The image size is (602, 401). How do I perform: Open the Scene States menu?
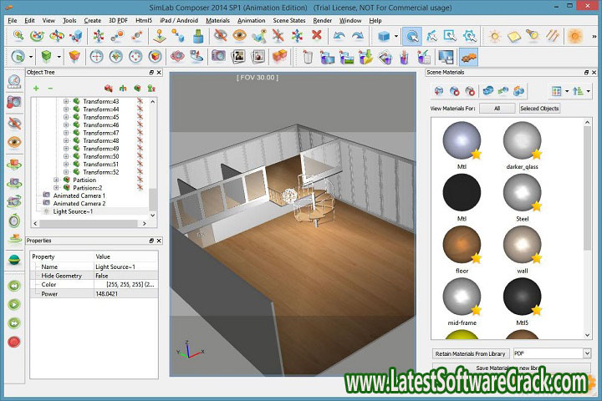pos(289,20)
